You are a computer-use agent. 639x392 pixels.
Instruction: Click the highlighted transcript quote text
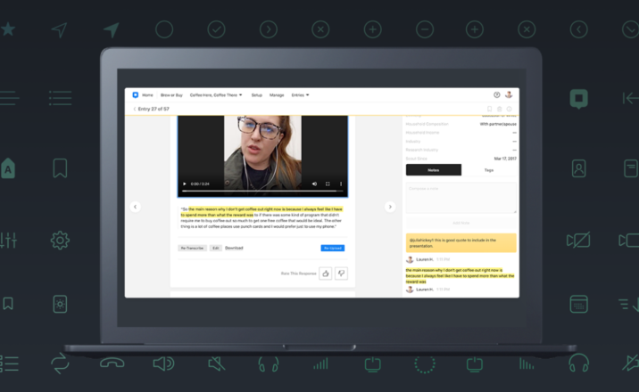click(x=261, y=212)
